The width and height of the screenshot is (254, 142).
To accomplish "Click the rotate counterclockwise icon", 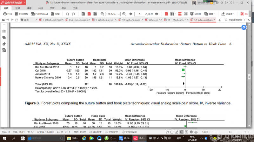I will 67,14.
